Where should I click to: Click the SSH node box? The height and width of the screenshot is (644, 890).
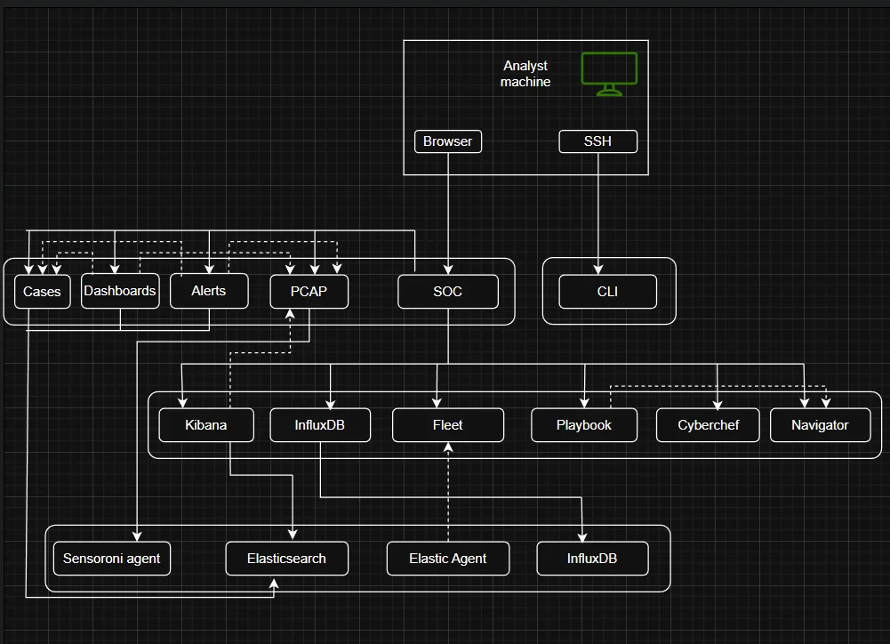[x=597, y=141]
